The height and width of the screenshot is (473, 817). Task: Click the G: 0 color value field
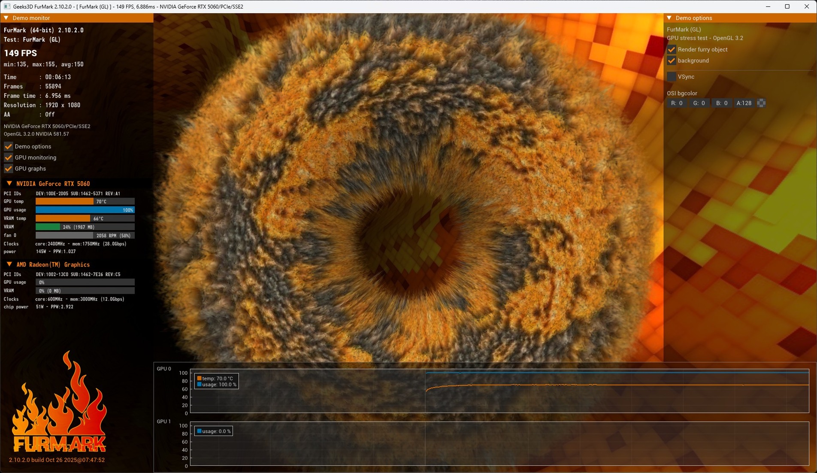699,103
